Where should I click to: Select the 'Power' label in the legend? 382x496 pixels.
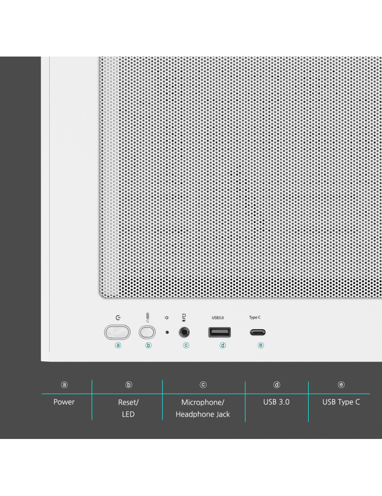(x=64, y=402)
